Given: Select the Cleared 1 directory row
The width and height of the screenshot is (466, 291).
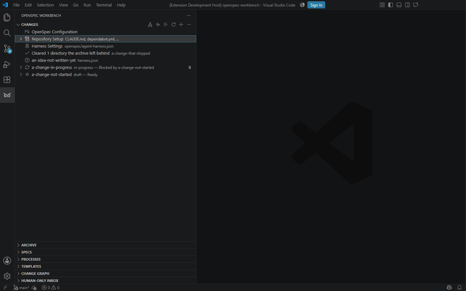Looking at the screenshot, I should [105, 53].
